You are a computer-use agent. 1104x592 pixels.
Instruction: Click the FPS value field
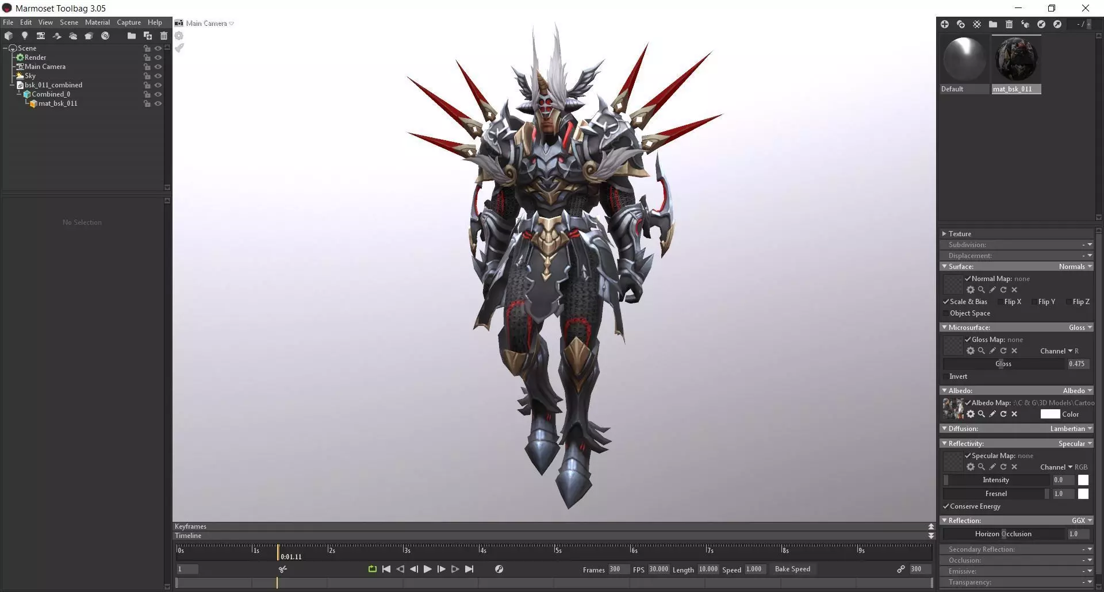(659, 569)
